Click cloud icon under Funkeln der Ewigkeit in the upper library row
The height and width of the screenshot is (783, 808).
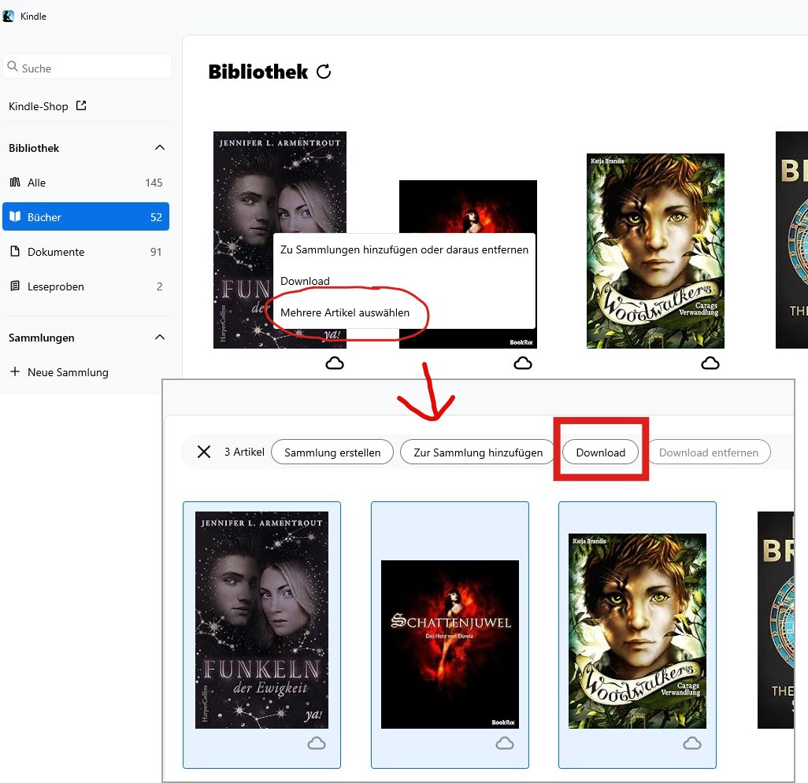coord(335,364)
